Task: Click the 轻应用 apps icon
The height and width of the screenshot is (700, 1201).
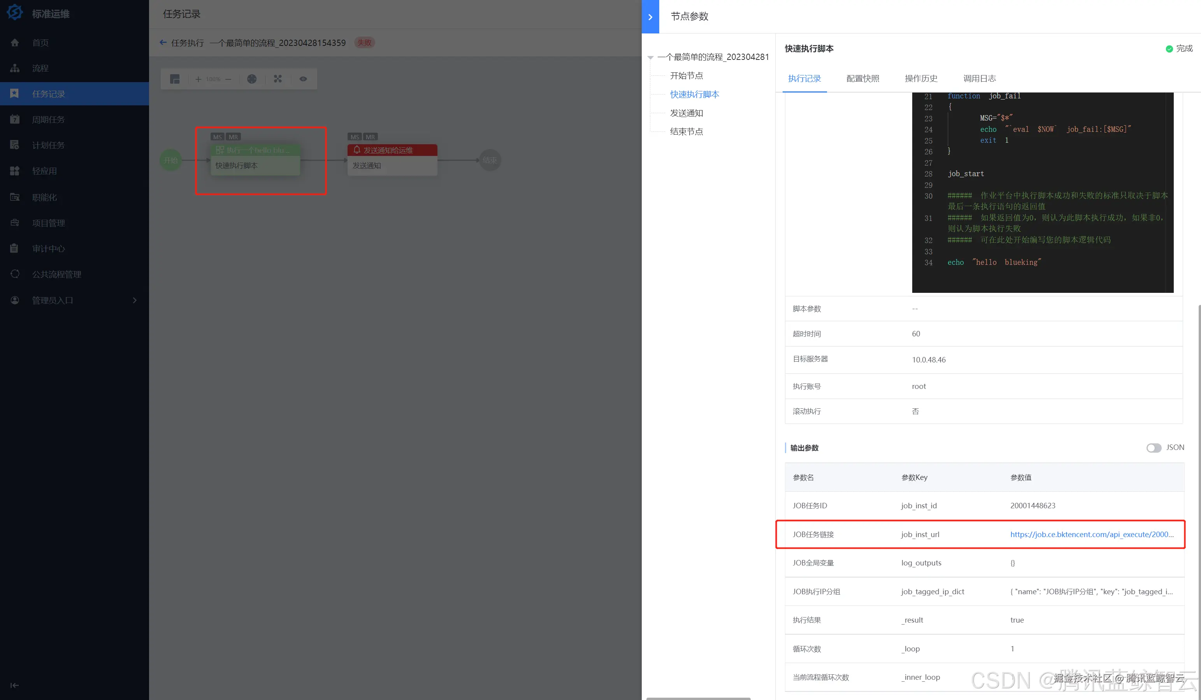Action: point(15,171)
